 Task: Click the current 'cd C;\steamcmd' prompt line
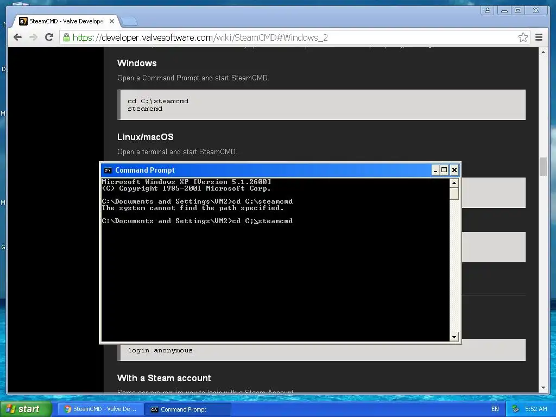pyautogui.click(x=197, y=221)
